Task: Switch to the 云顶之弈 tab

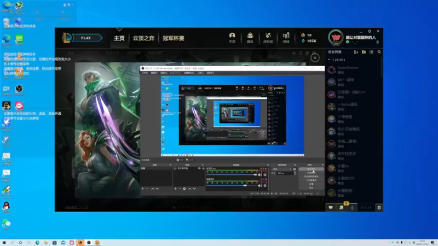Action: (143, 38)
